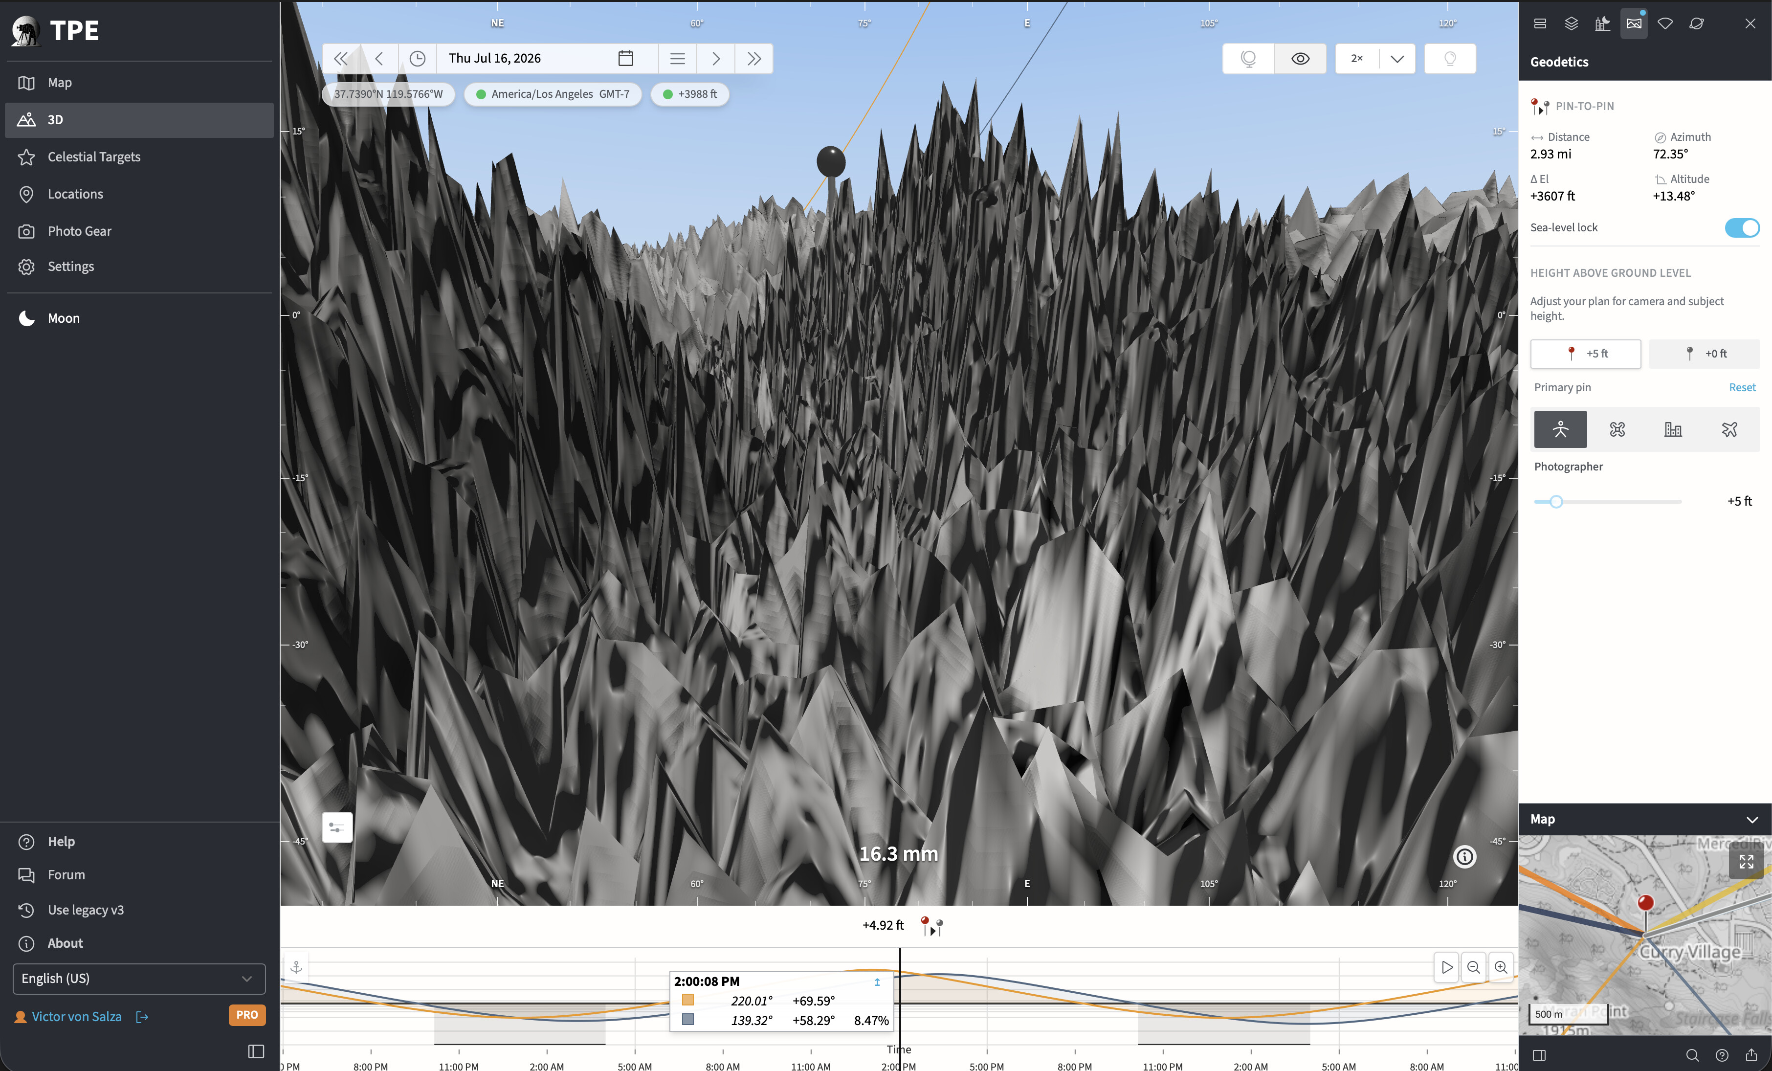The width and height of the screenshot is (1772, 1071).
Task: Click the clock current time icon
Action: point(417,58)
